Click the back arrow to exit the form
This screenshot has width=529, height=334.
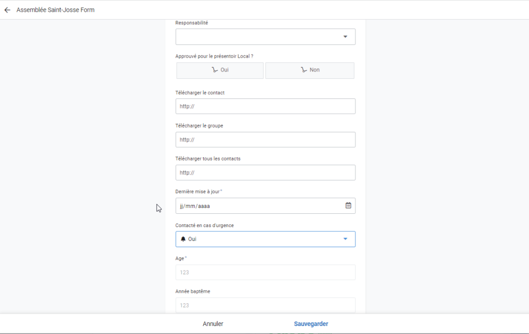click(x=7, y=10)
